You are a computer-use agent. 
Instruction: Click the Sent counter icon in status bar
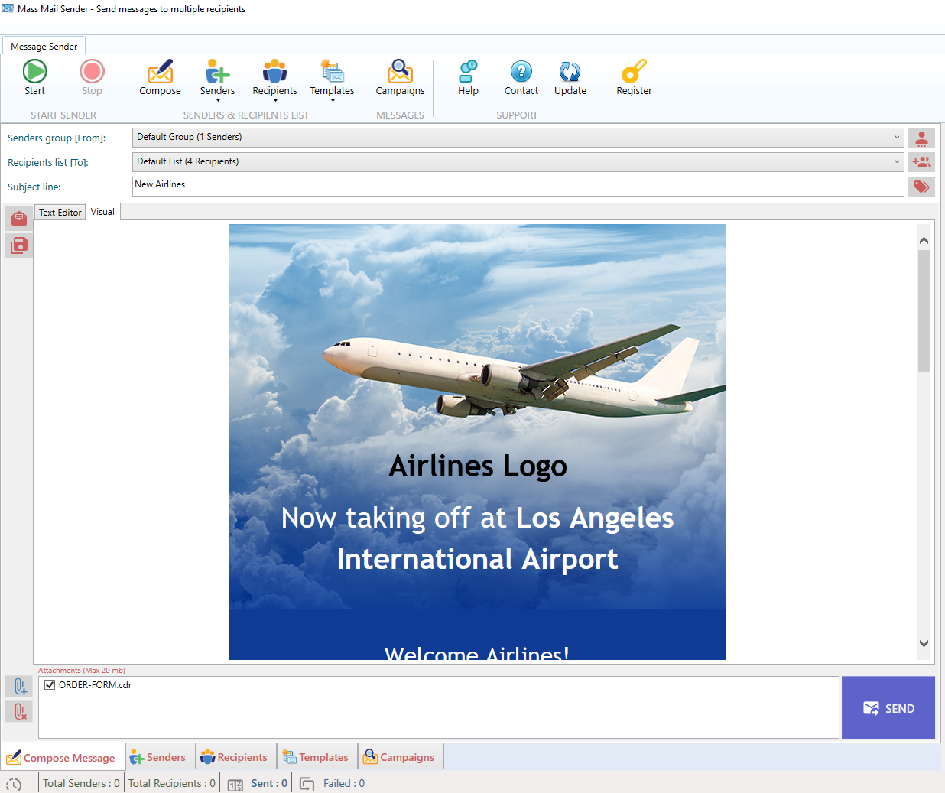point(235,784)
